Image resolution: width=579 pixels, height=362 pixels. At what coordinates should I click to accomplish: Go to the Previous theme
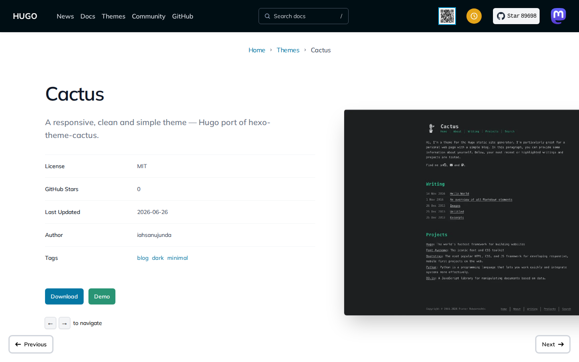31,344
